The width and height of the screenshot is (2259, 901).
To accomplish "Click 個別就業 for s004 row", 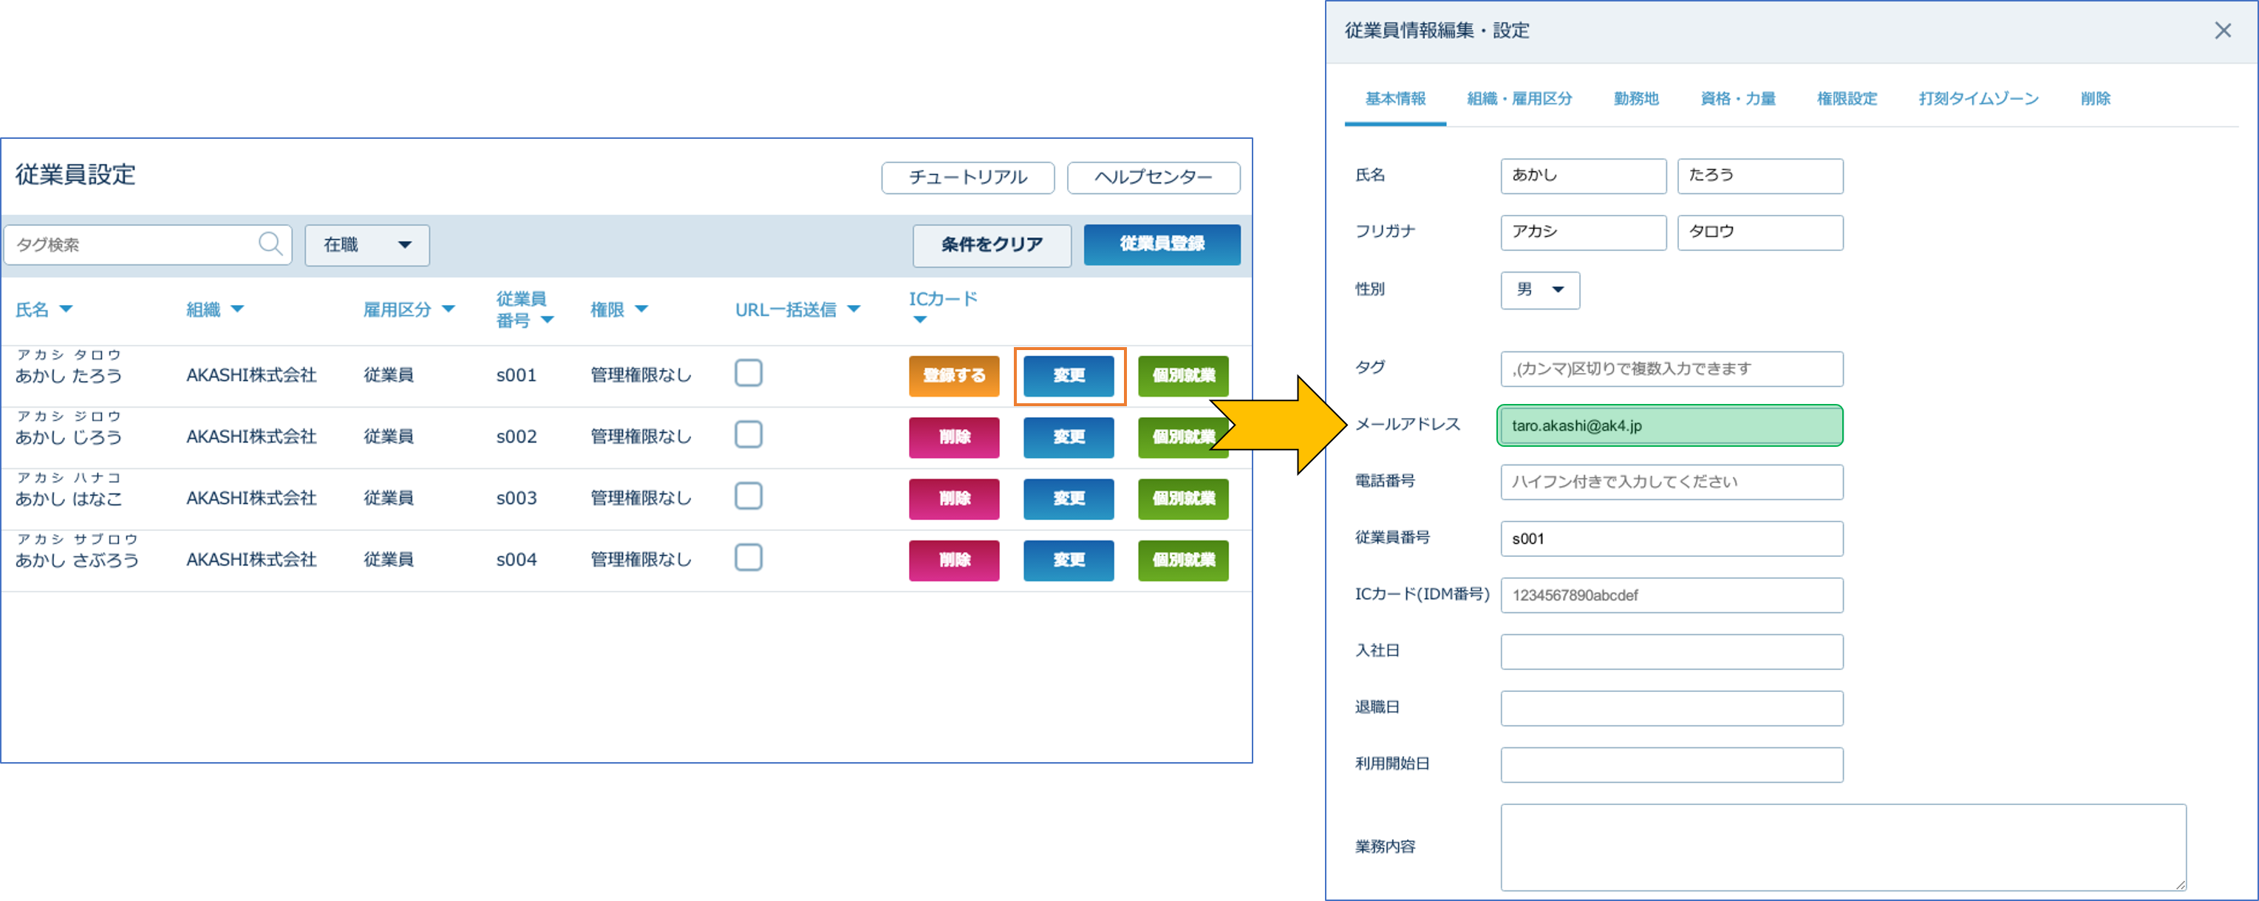I will (x=1183, y=560).
